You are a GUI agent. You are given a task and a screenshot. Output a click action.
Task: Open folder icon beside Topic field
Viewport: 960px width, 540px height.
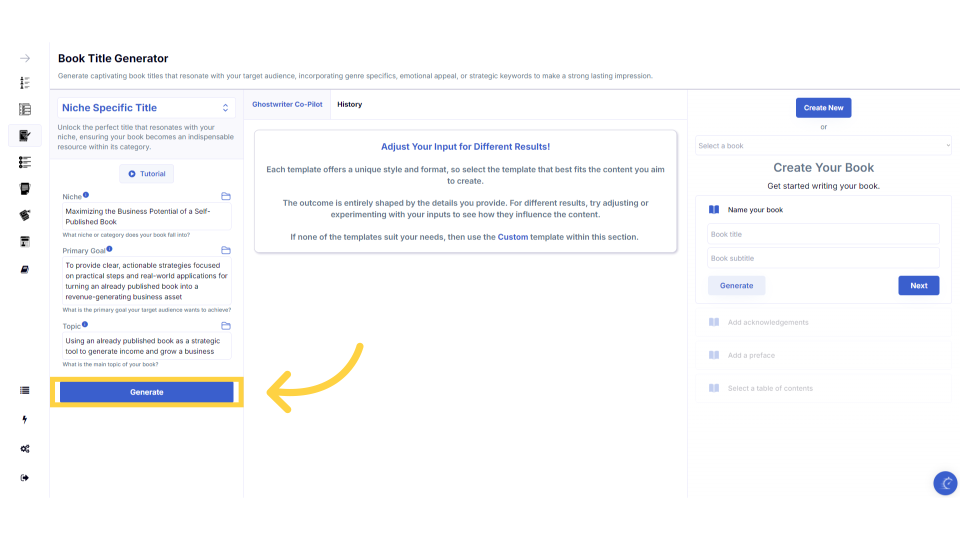pyautogui.click(x=226, y=326)
